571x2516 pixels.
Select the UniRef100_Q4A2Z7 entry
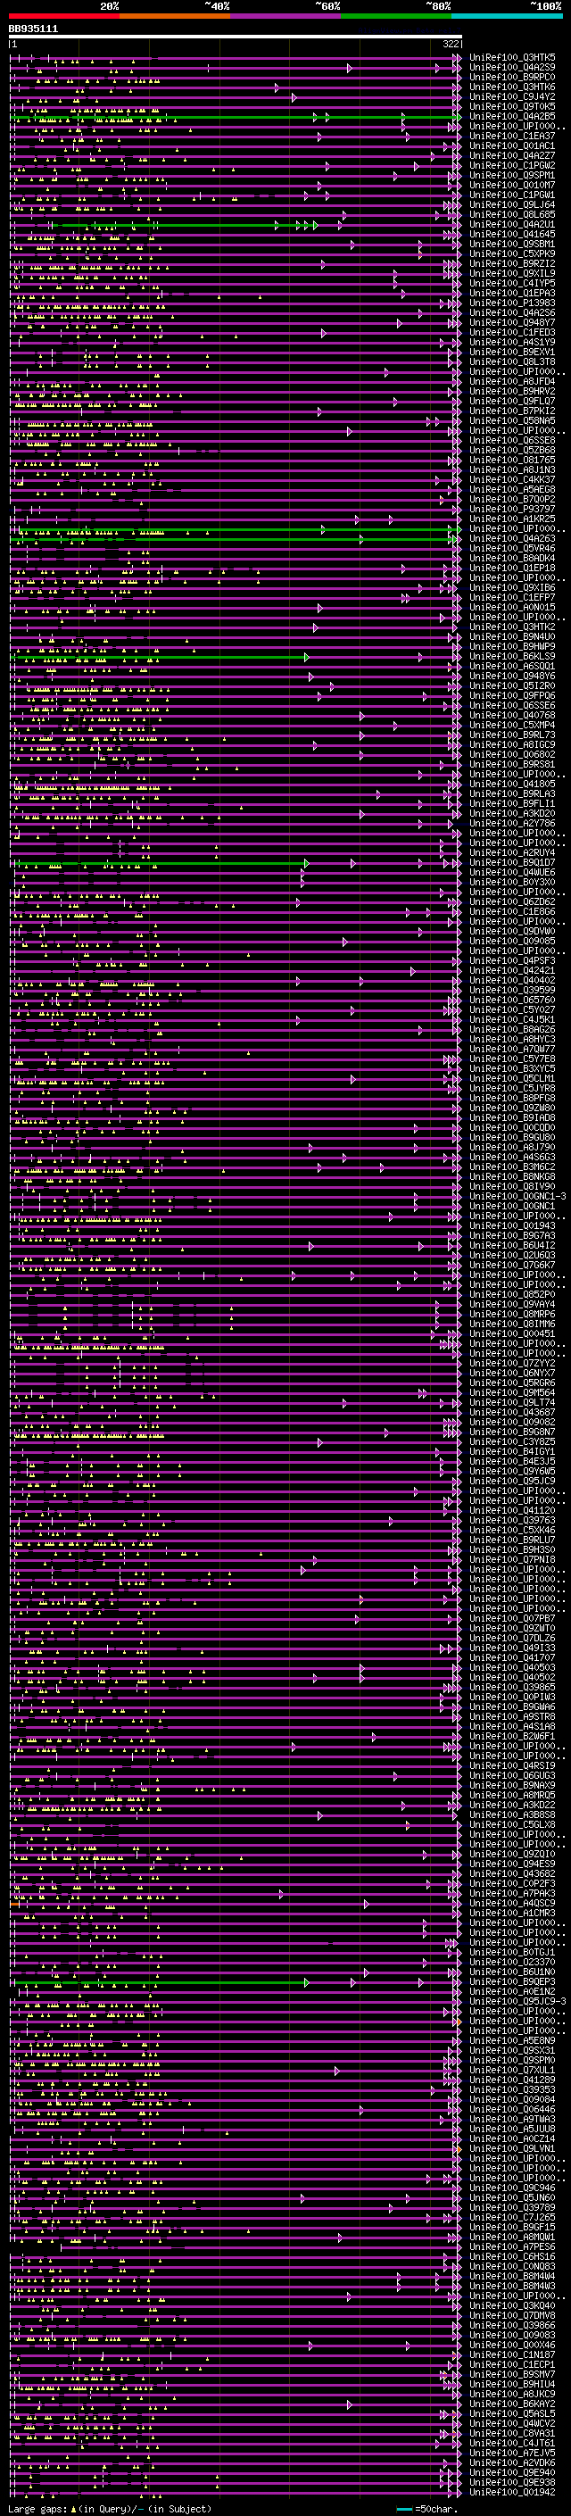click(x=512, y=156)
